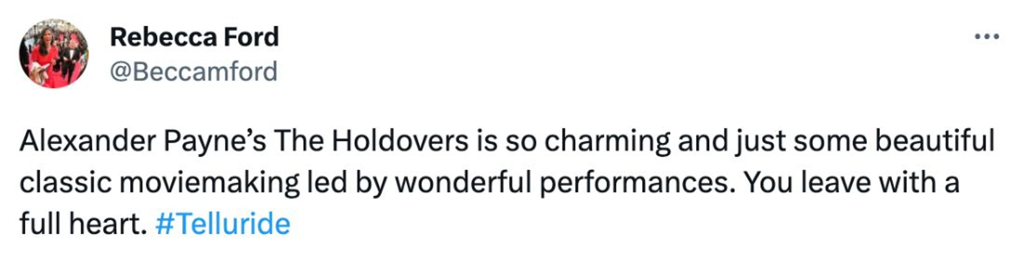The height and width of the screenshot is (260, 1024).
Task: Tap the word "beautiful" in tweet body
Action: point(935,141)
